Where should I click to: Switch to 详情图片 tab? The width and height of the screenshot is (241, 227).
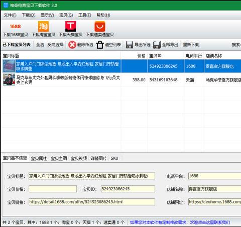(x=98, y=158)
